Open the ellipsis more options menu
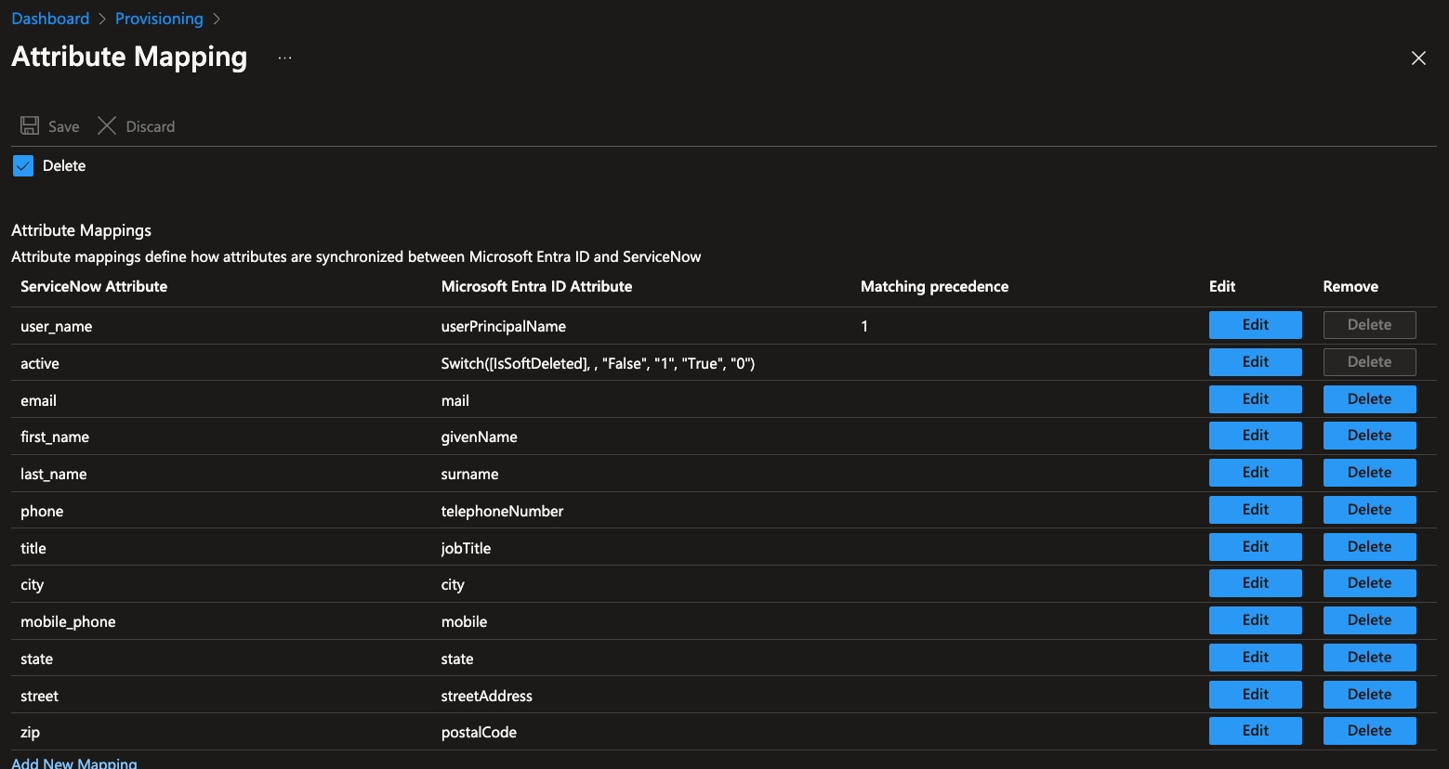 pyautogui.click(x=285, y=58)
